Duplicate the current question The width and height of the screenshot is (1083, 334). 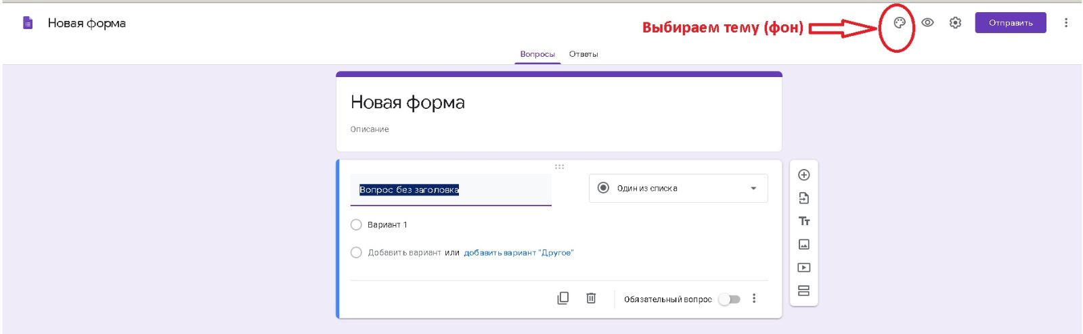[563, 298]
